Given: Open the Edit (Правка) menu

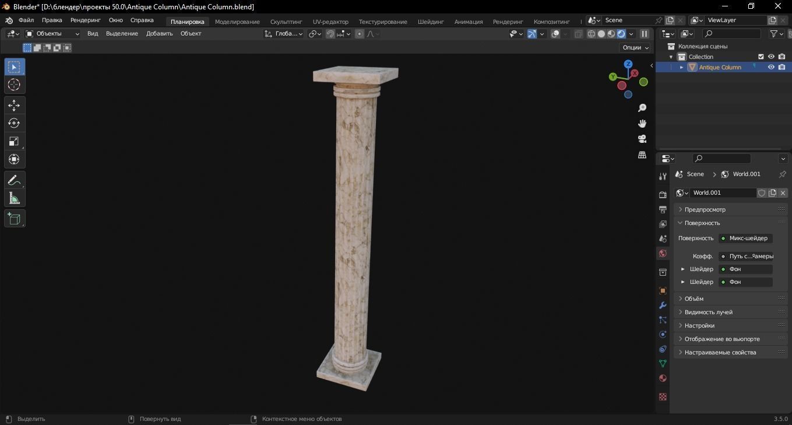Looking at the screenshot, I should [52, 20].
